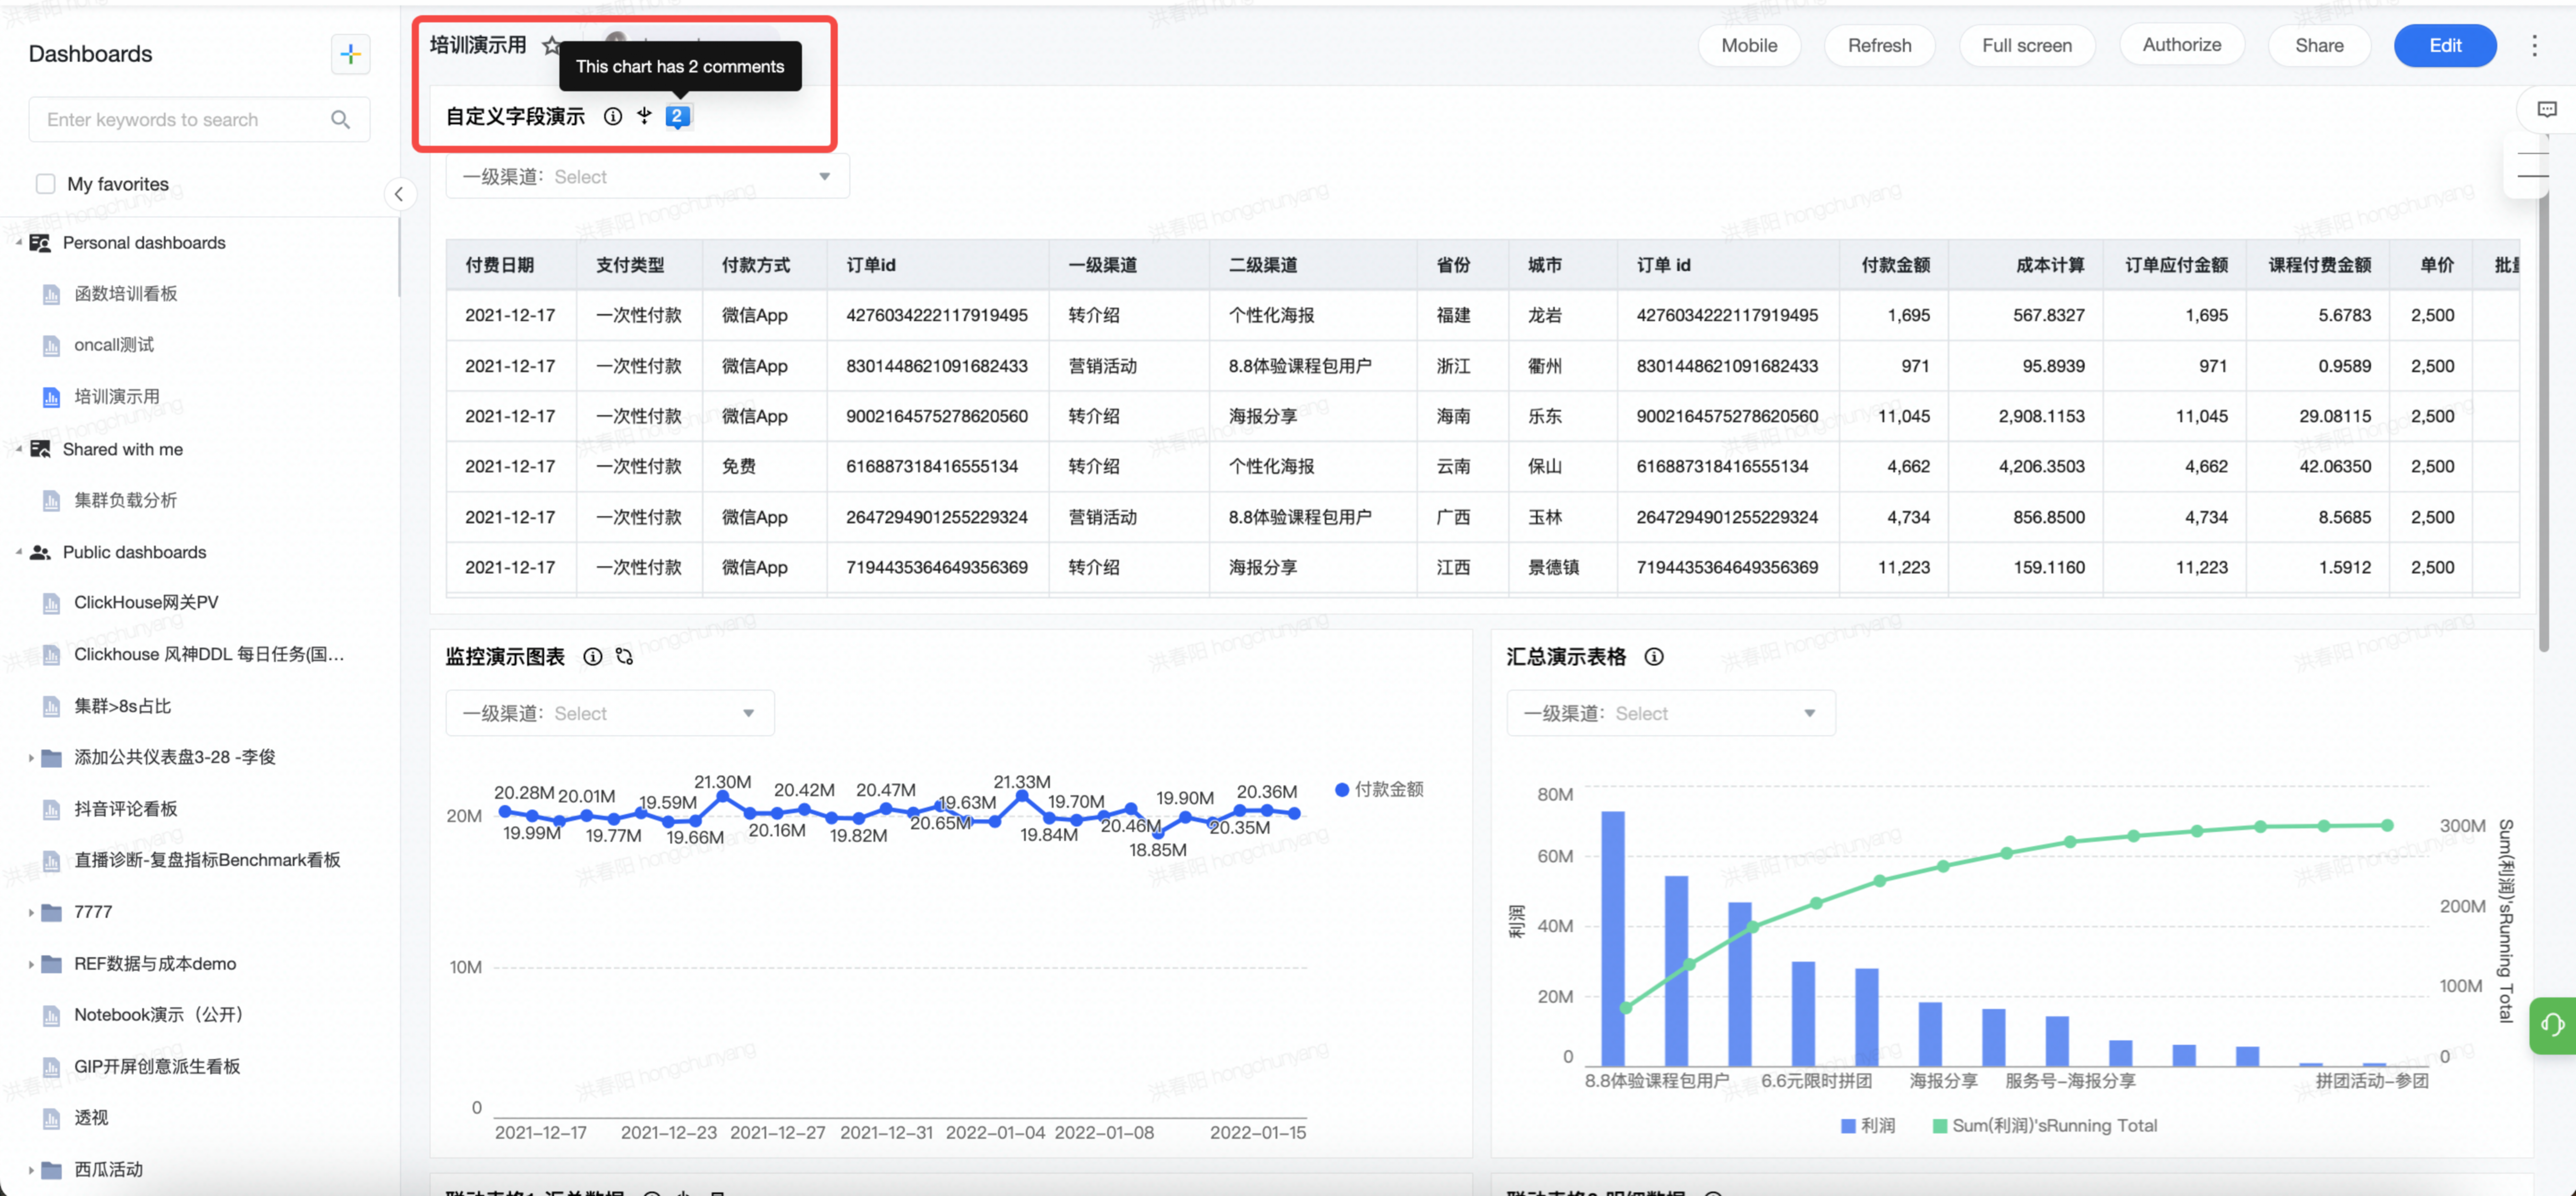
Task: Open oncall测试 dashboard
Action: (114, 346)
